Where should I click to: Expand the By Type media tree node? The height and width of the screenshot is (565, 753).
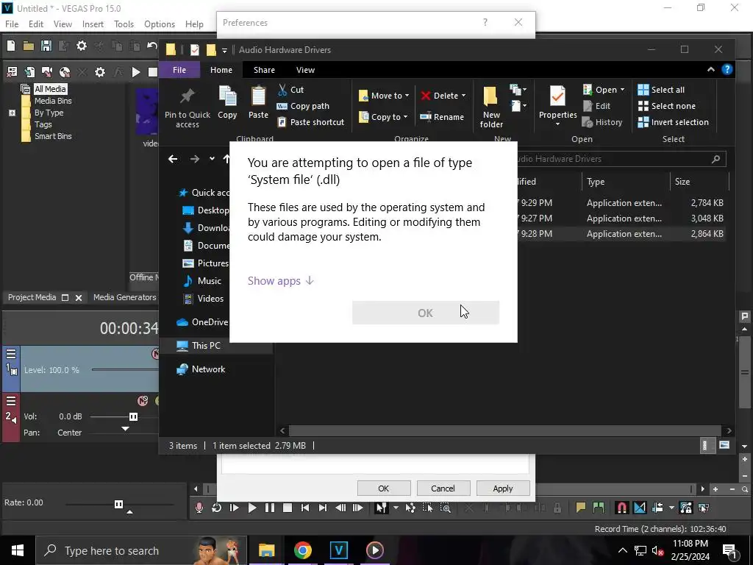(12, 113)
